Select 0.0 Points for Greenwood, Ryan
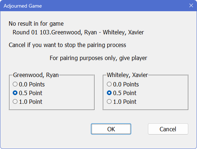Screen dimensions: 197x149 (x=29, y=84)
